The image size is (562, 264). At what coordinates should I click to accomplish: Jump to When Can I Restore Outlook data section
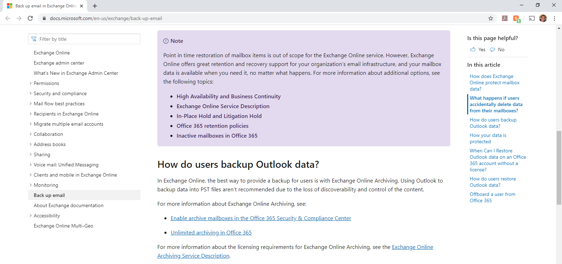pyautogui.click(x=498, y=160)
